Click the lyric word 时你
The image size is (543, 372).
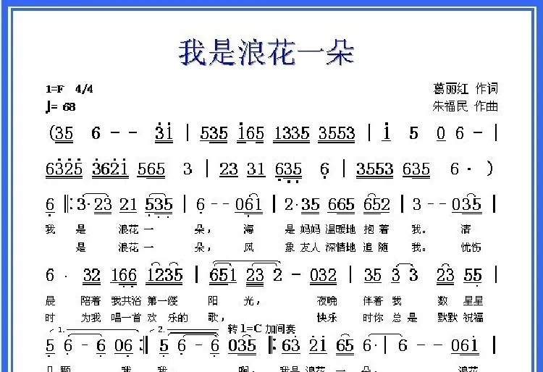click(373, 318)
